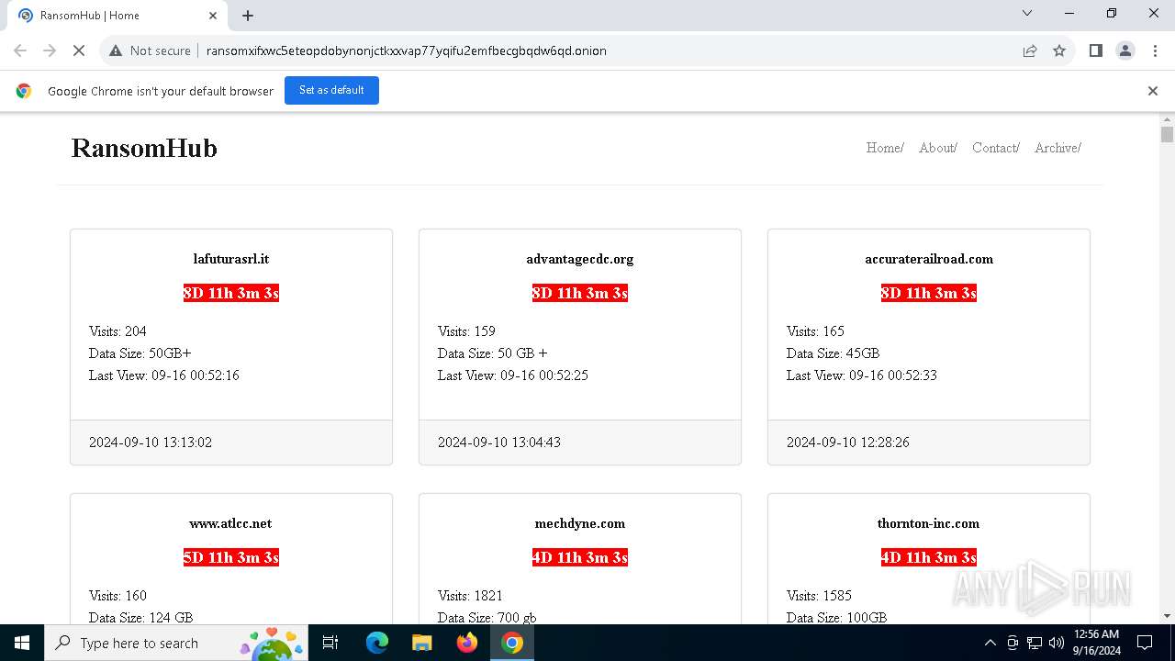Launch Microsoft Edge from the taskbar
The width and height of the screenshot is (1175, 661).
pyautogui.click(x=377, y=643)
